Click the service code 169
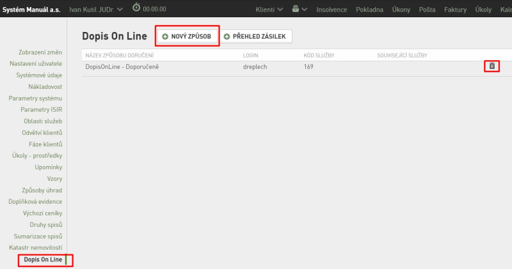Screen dimensions: 512x269 [x=308, y=67]
